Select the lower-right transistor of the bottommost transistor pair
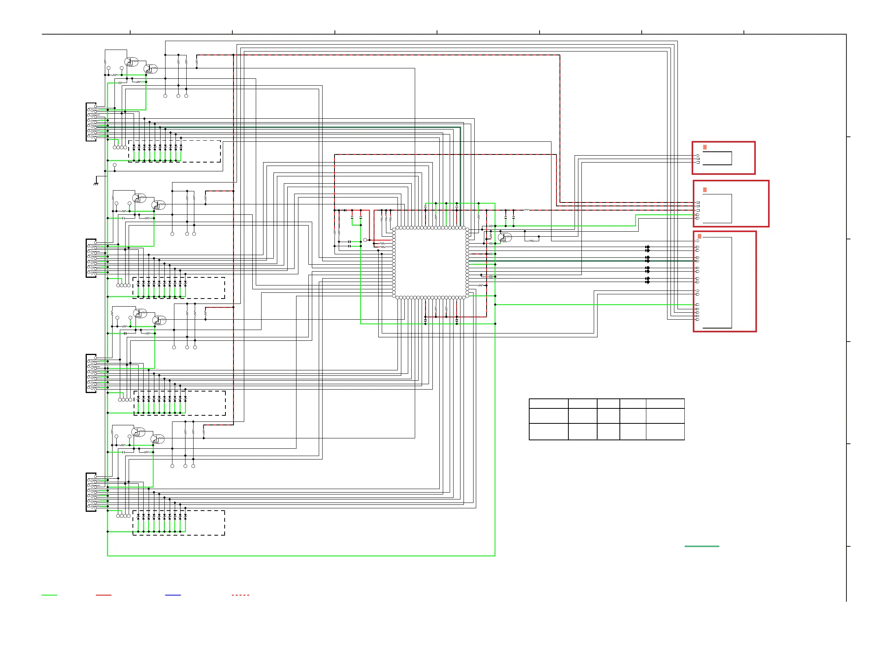The width and height of the screenshot is (871, 647). pyautogui.click(x=157, y=439)
